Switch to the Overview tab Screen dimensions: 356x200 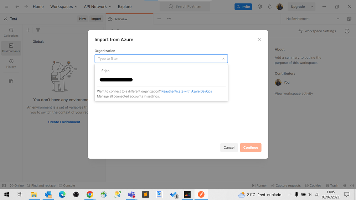pyautogui.click(x=129, y=19)
